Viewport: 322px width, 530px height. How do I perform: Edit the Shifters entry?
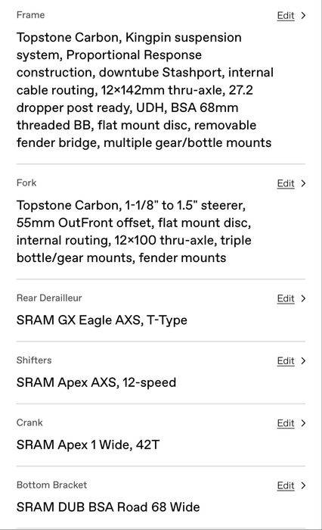[x=286, y=361]
